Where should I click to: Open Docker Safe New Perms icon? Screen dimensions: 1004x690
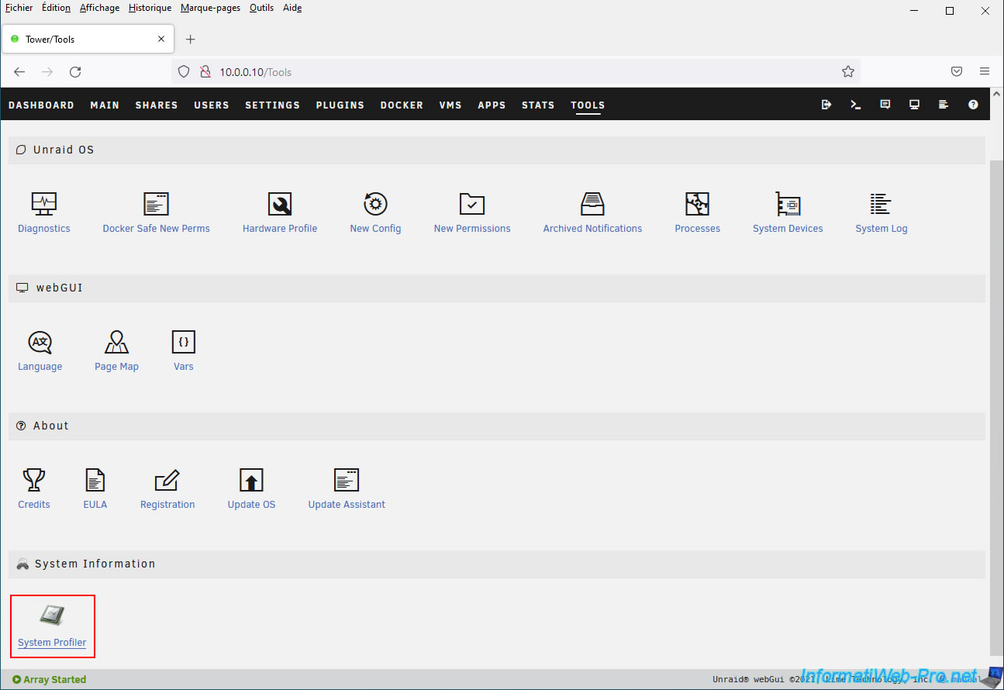(156, 205)
